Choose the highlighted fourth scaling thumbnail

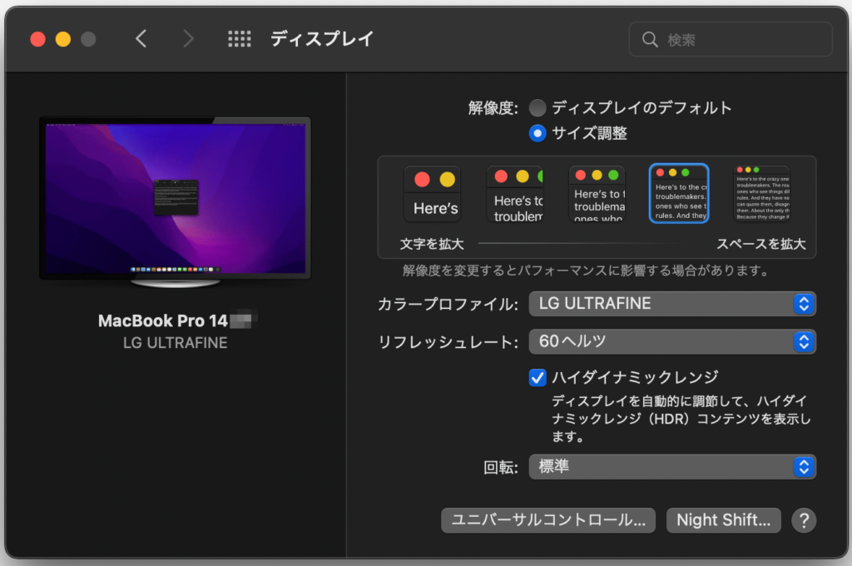[x=679, y=194]
